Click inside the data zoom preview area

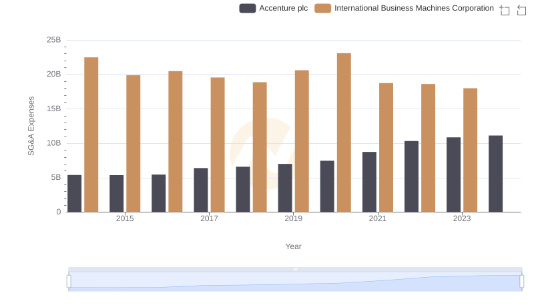pos(295,282)
